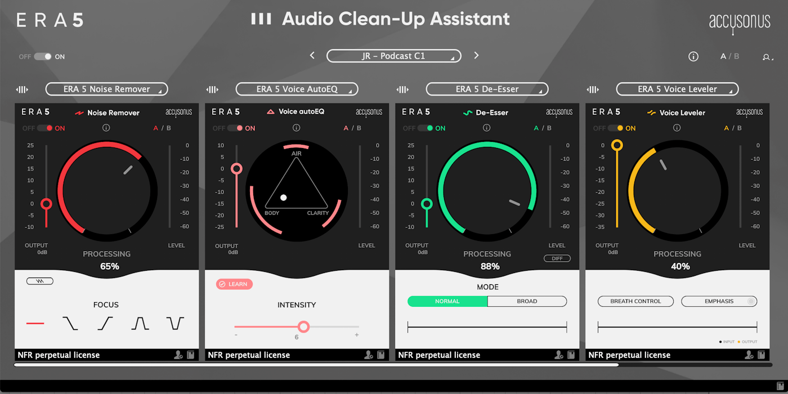Open the ERA 5 Noise Remover slot dropdown

(x=107, y=89)
